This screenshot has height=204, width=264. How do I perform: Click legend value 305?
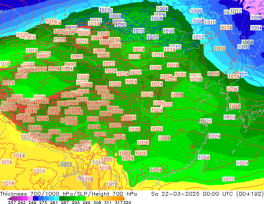coord(97,202)
